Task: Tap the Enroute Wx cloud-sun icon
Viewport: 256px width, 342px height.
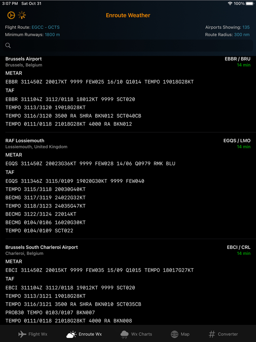Action: [x=71, y=334]
